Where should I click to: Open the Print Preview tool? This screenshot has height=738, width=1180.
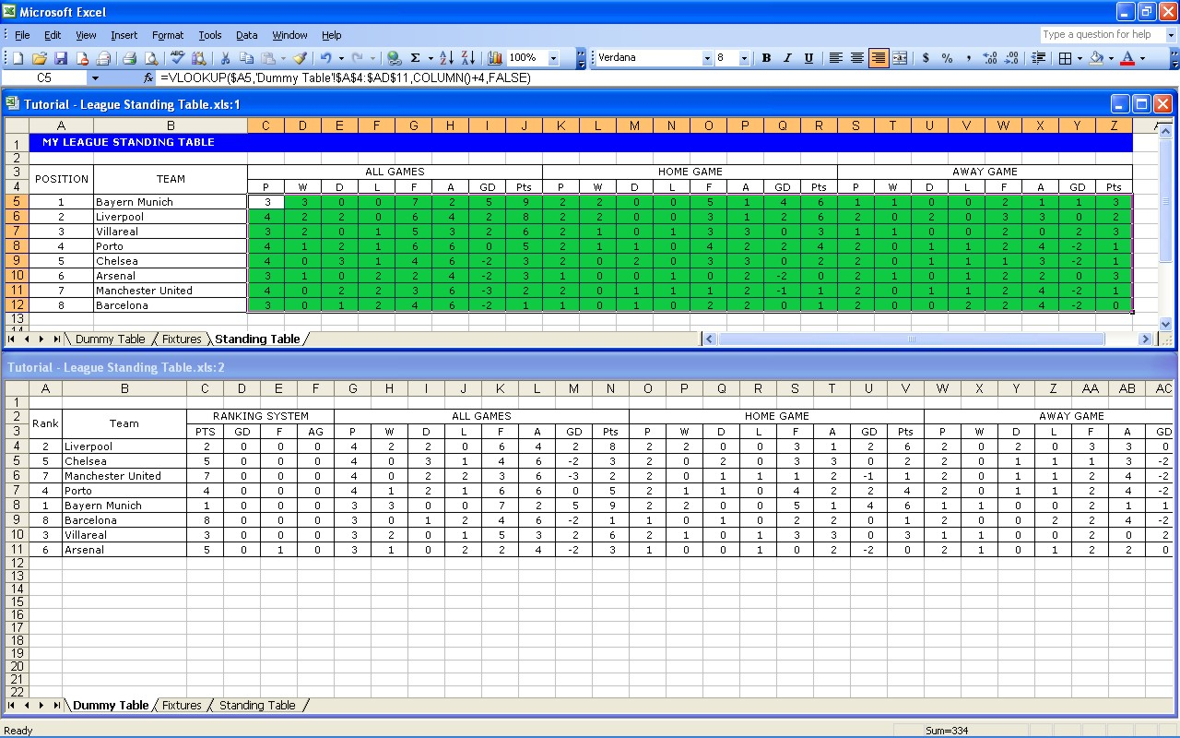pos(150,58)
